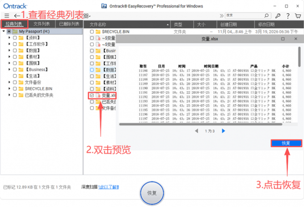The width and height of the screenshot is (304, 207).
Task: Collapse the My Passport (H:) tree node
Action: (4, 31)
